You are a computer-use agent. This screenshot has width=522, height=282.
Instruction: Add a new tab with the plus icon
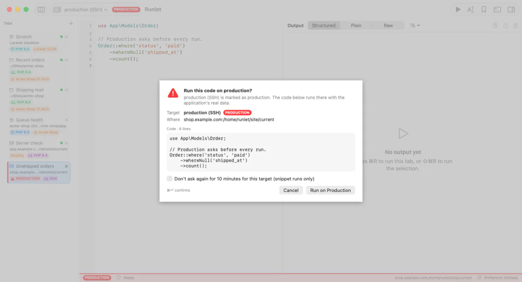(71, 23)
